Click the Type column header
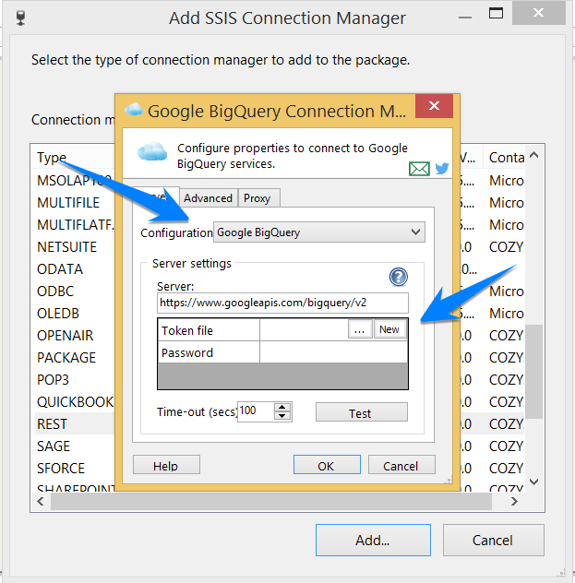 [52, 158]
